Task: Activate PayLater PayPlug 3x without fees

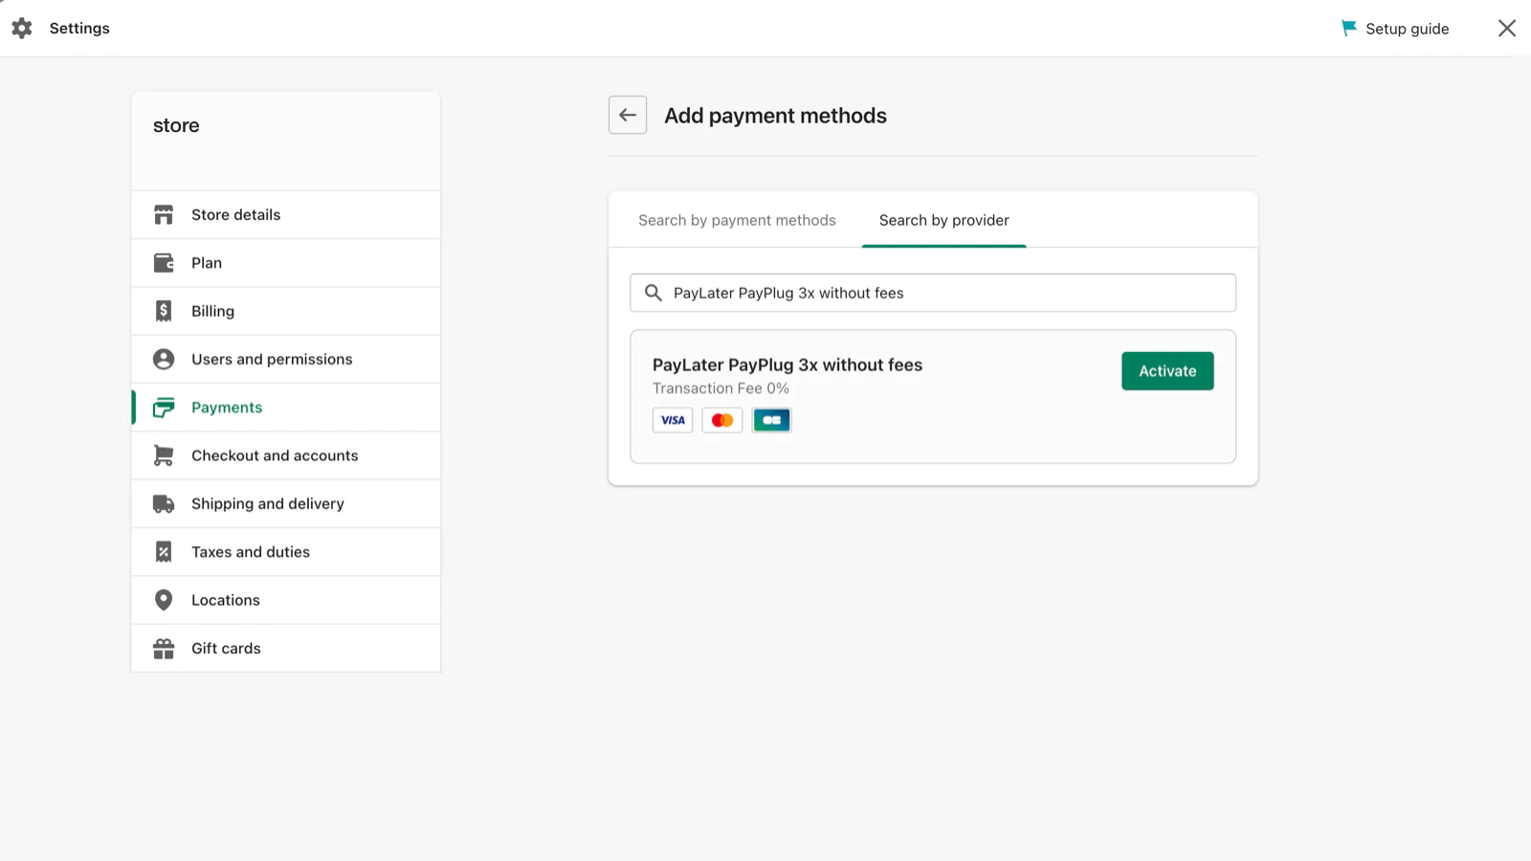Action: pos(1167,371)
